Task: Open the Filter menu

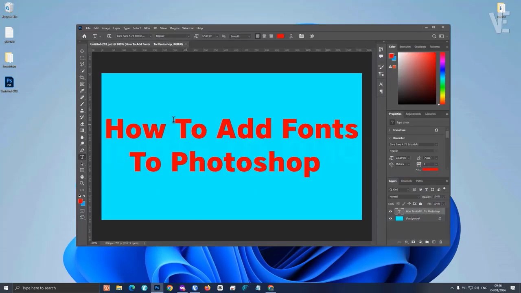Action: coord(147,28)
